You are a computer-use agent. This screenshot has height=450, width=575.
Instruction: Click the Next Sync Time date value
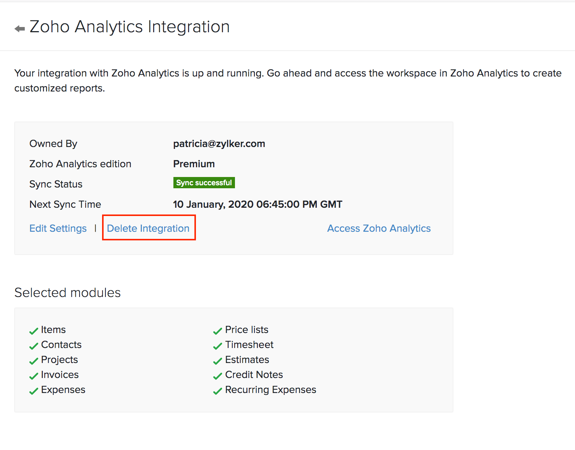pos(257,204)
